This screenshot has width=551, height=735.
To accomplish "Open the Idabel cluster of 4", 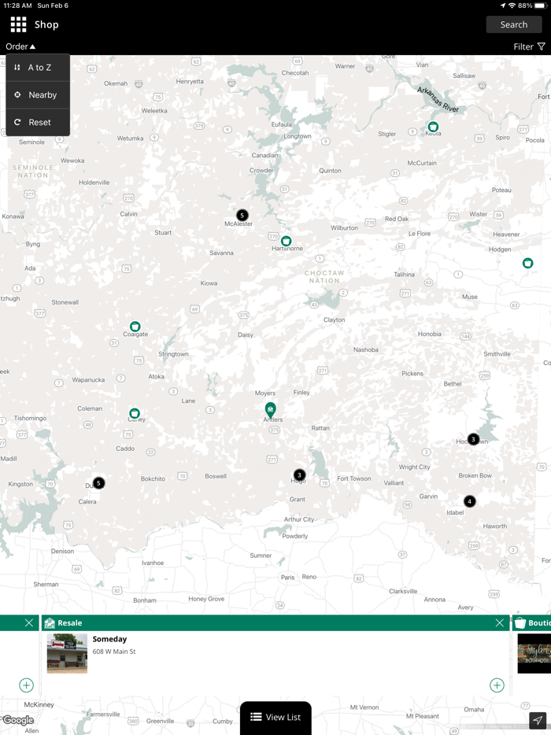I will tap(469, 501).
